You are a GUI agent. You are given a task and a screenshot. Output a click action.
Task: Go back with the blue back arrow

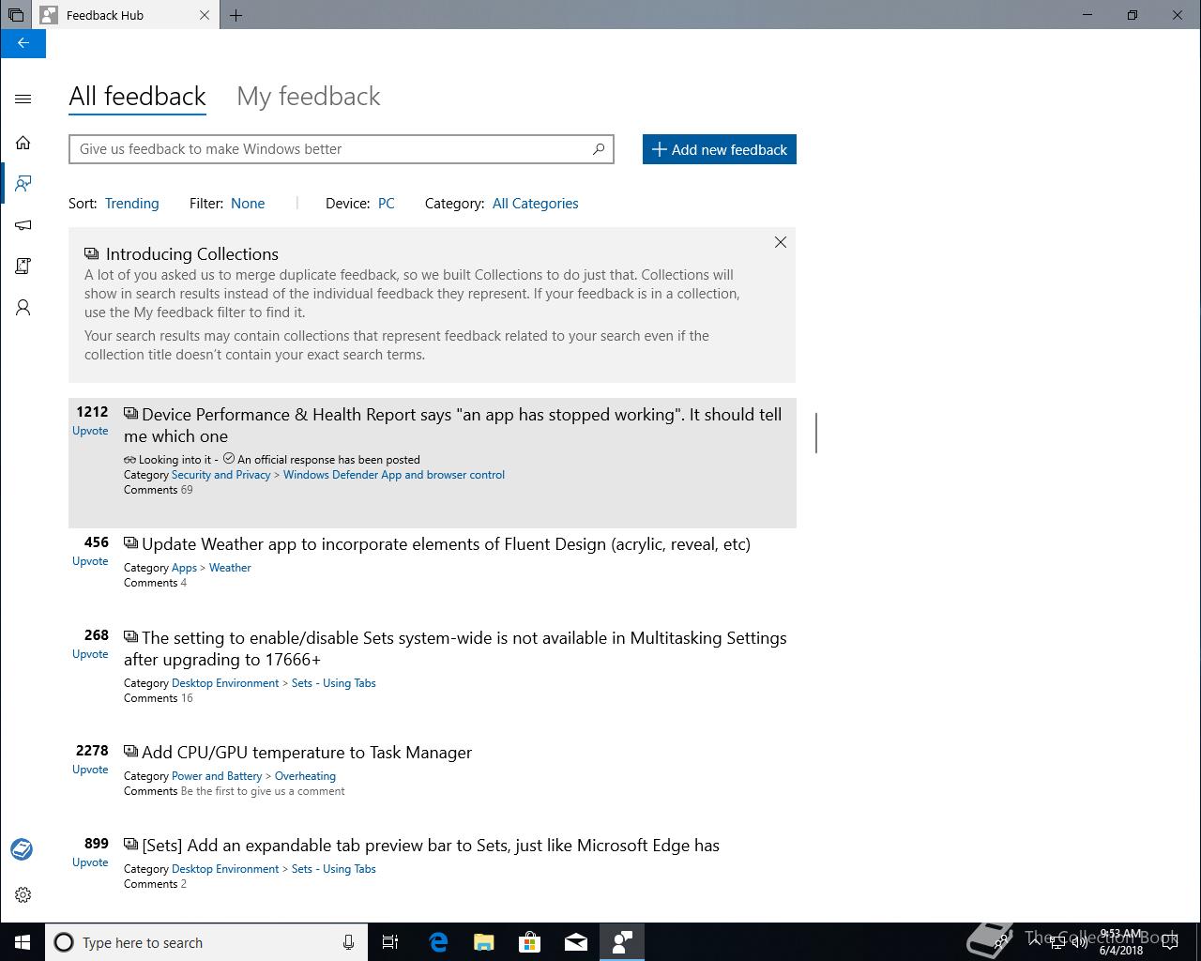pos(23,43)
